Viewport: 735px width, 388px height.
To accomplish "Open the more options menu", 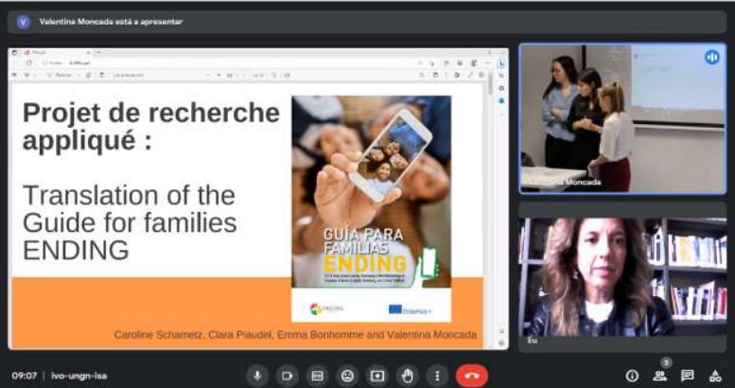I will click(437, 376).
